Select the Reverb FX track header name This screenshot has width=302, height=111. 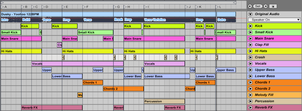point(263,107)
